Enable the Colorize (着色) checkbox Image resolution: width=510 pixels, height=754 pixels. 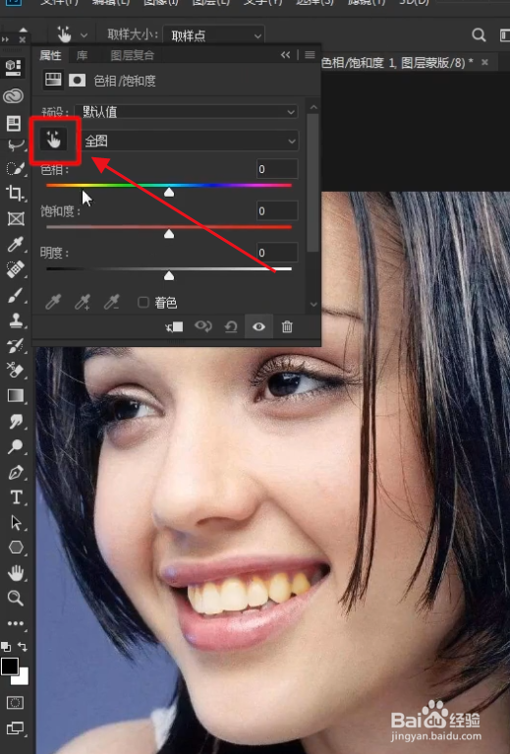(142, 302)
